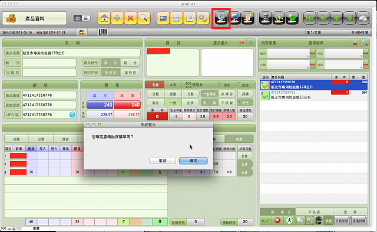Switch to 各倉 tab
377x232 pixels.
(239, 139)
